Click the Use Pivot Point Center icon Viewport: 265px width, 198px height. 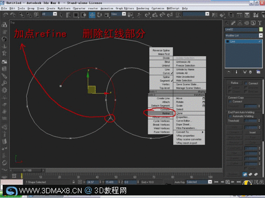click(x=130, y=15)
